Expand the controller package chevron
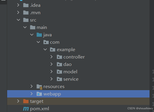 click(51, 57)
